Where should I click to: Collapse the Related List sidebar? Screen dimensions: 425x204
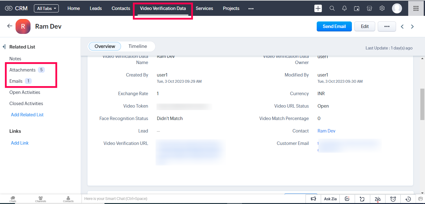click(4, 47)
